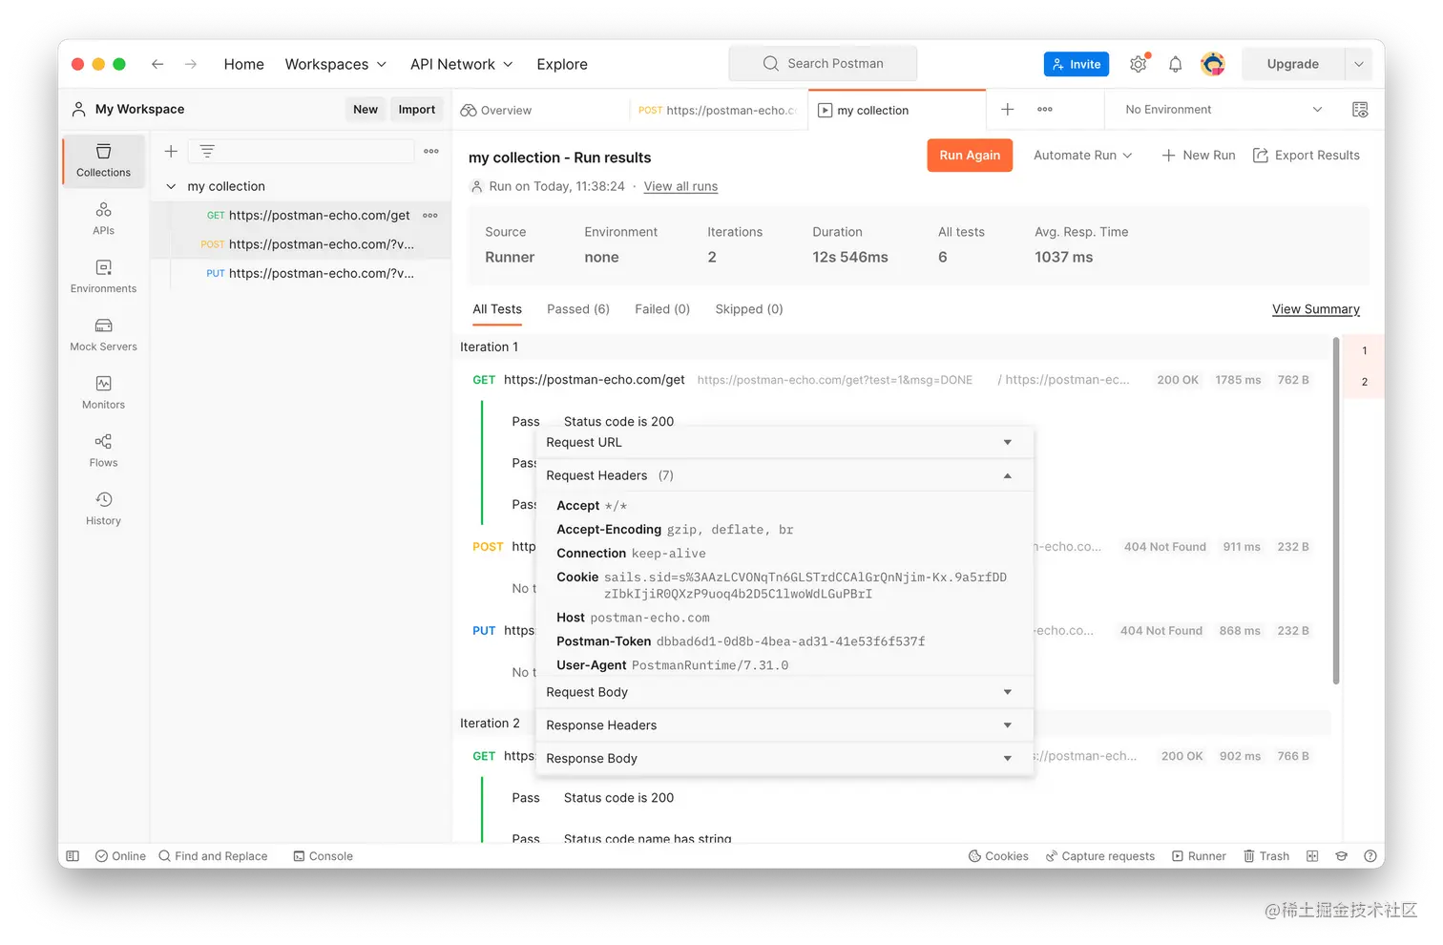Viewport: 1443px width, 945px height.
Task: Click the Run Again button
Action: click(970, 156)
